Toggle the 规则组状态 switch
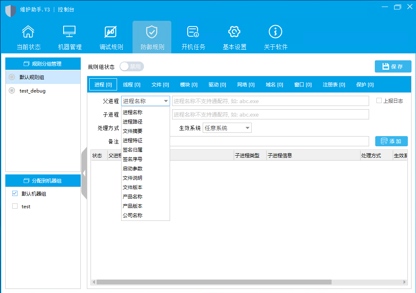Viewport: 416px width, 293px height. coord(132,66)
